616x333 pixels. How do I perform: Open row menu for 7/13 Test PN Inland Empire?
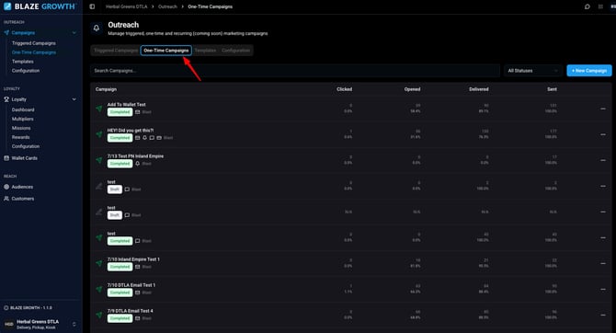[x=603, y=160]
